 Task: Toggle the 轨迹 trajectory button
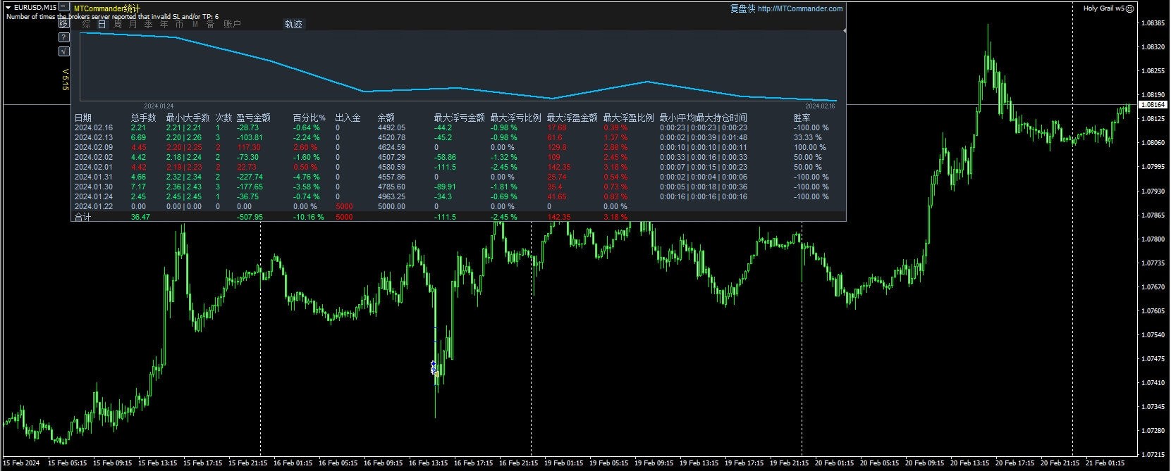(293, 24)
